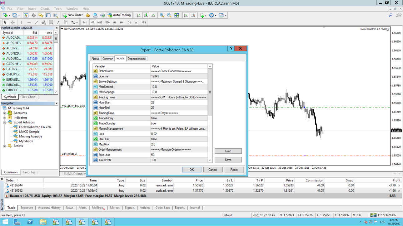The image size is (403, 226).
Task: Toggle the Market Watch window icon
Action: [26, 15]
